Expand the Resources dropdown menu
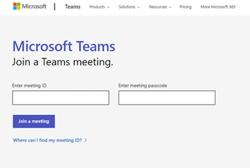 (x=160, y=7)
